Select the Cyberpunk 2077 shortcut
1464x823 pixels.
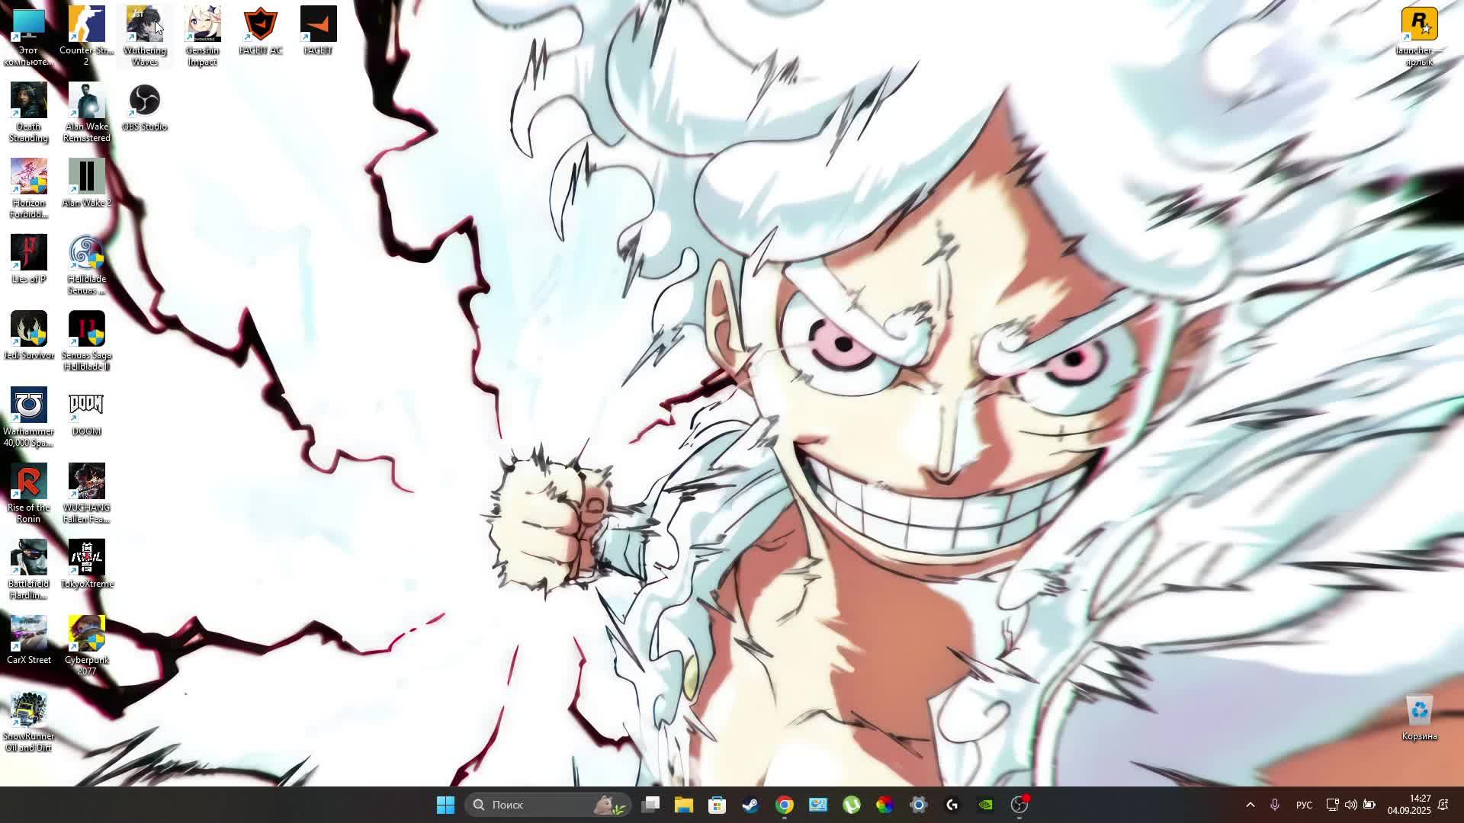point(86,635)
